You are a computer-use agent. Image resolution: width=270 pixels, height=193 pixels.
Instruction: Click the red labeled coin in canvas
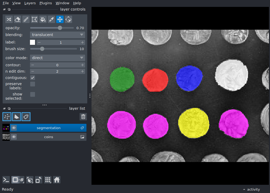click(x=155, y=80)
